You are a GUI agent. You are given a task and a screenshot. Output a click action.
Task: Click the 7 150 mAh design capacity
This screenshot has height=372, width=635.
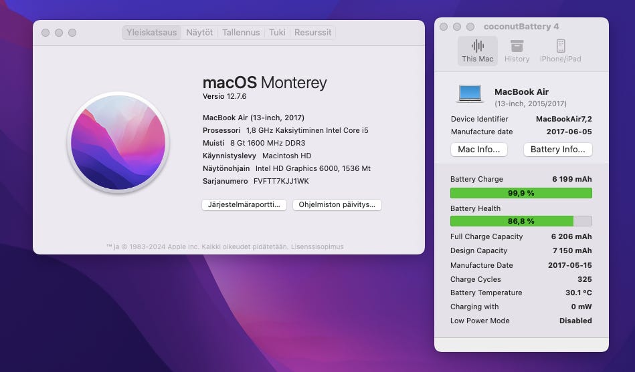[572, 250]
